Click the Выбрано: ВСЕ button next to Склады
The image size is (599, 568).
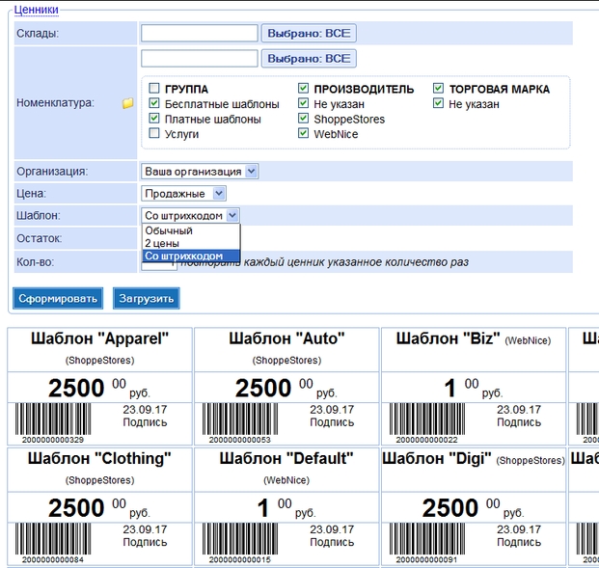pos(309,34)
